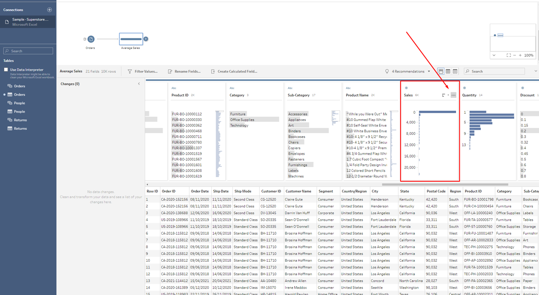This screenshot has height=295, width=539.
Task: Collapse the flow navigator minimap
Action: coord(494,55)
